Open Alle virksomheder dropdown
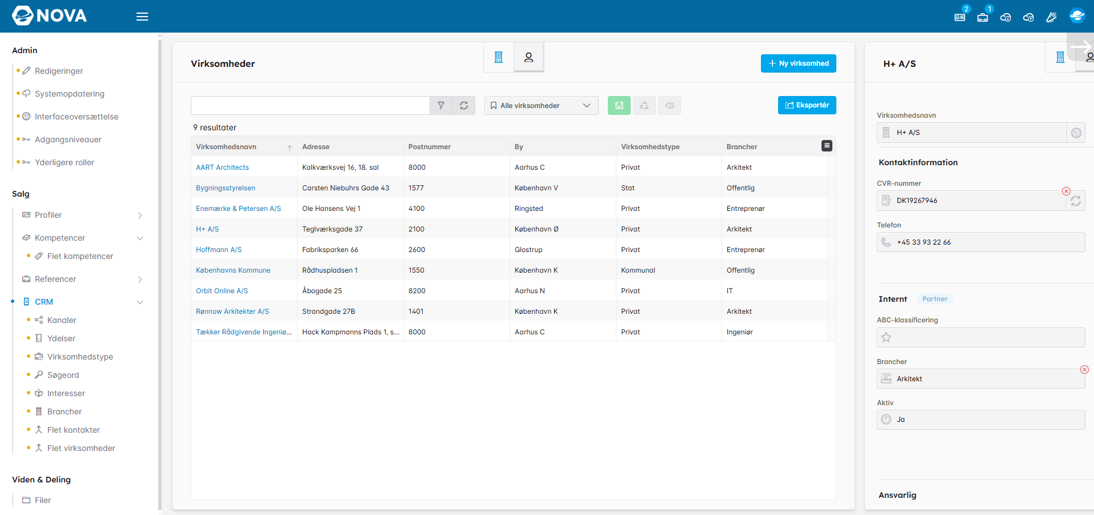Screen dimensions: 1094x515 [542, 105]
